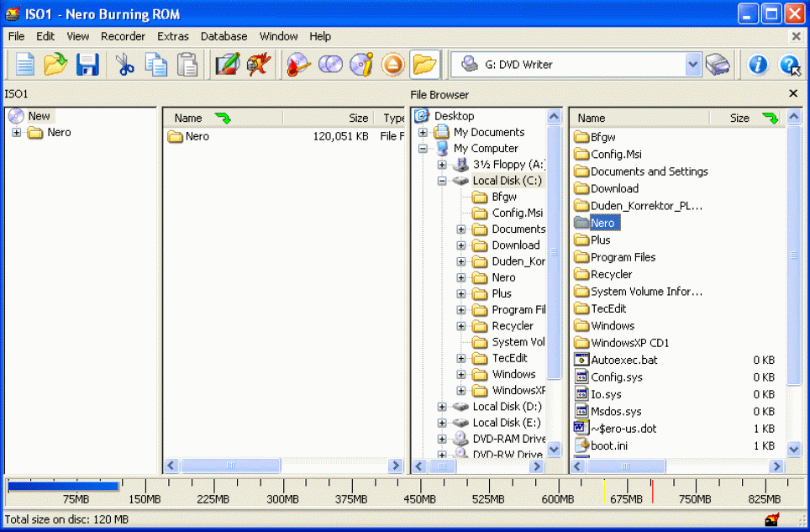Eject the disc using the eject icon
The height and width of the screenshot is (532, 810).
point(392,64)
